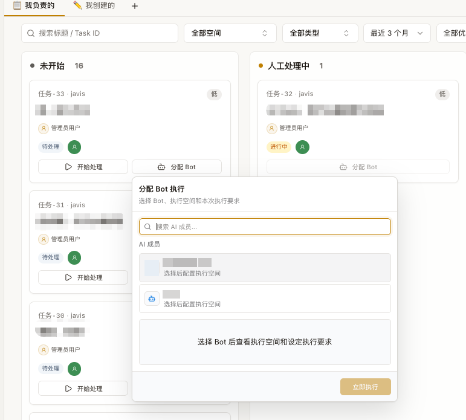Image resolution: width=466 pixels, height=420 pixels.
Task: Click the 分配 Bot 执行 dialog title
Action: point(161,189)
